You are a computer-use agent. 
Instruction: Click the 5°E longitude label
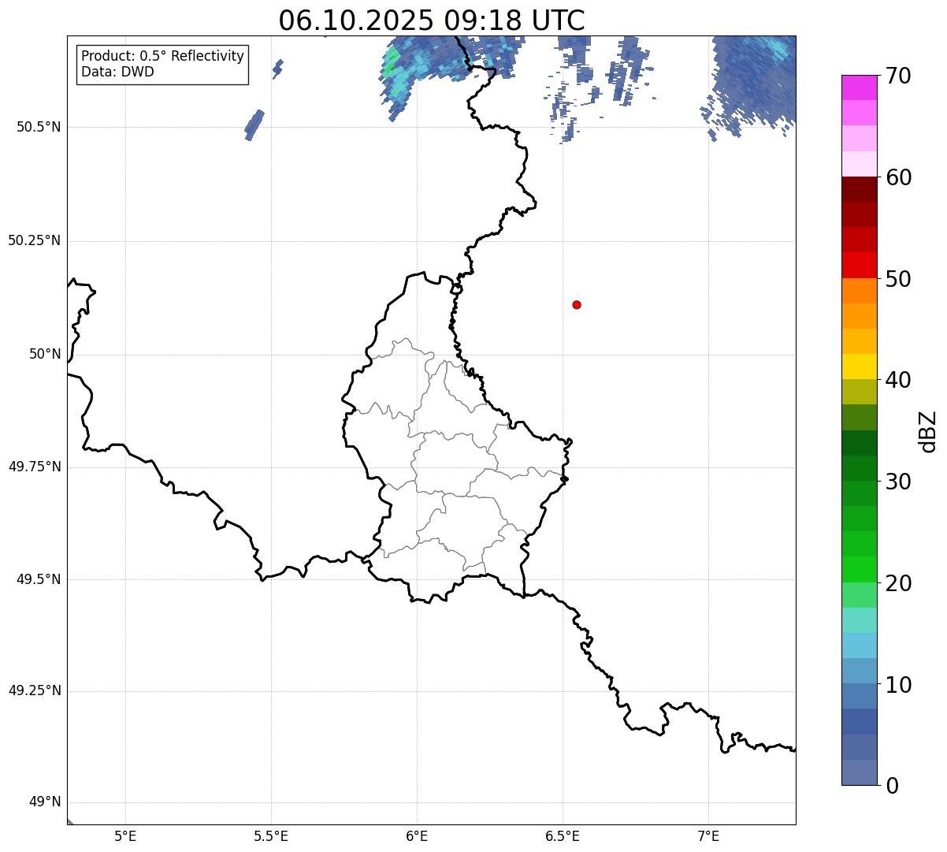[125, 836]
